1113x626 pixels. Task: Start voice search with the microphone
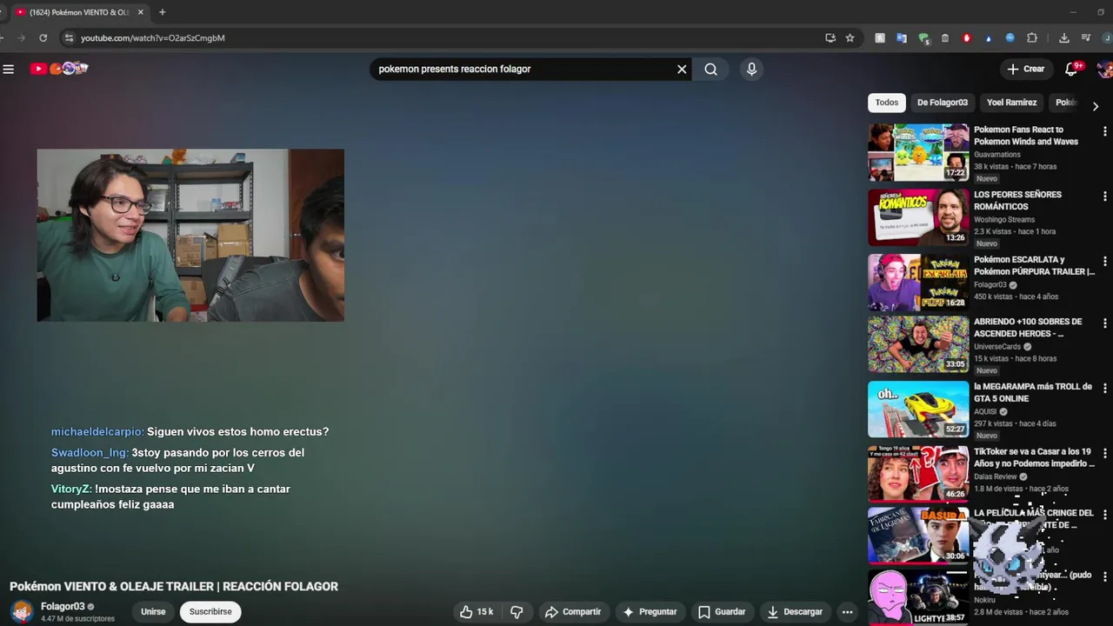tap(752, 70)
